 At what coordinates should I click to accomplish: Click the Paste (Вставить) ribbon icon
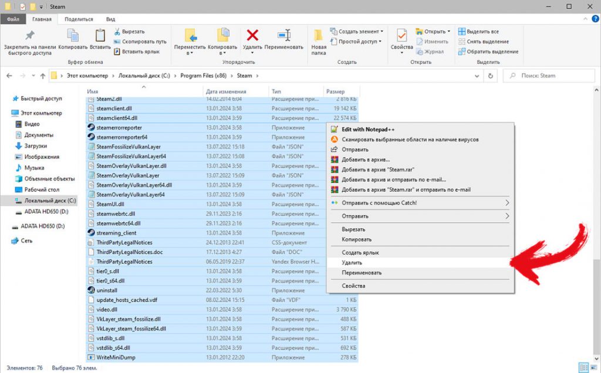point(100,35)
